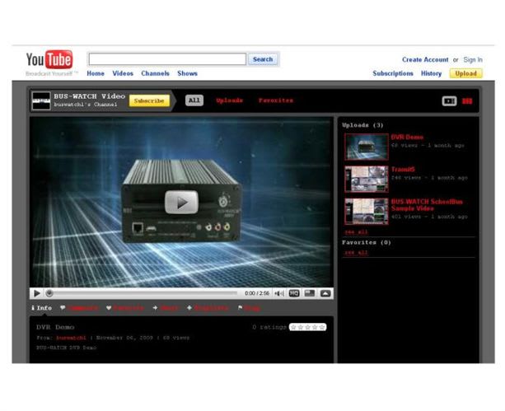Switch to grid view layout icon
The image size is (505, 411).
467,101
